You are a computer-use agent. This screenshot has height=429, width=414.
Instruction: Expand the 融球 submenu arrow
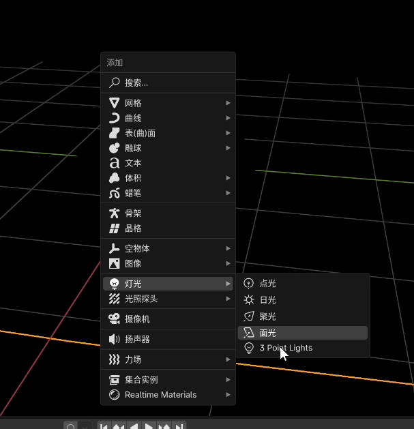pos(228,148)
